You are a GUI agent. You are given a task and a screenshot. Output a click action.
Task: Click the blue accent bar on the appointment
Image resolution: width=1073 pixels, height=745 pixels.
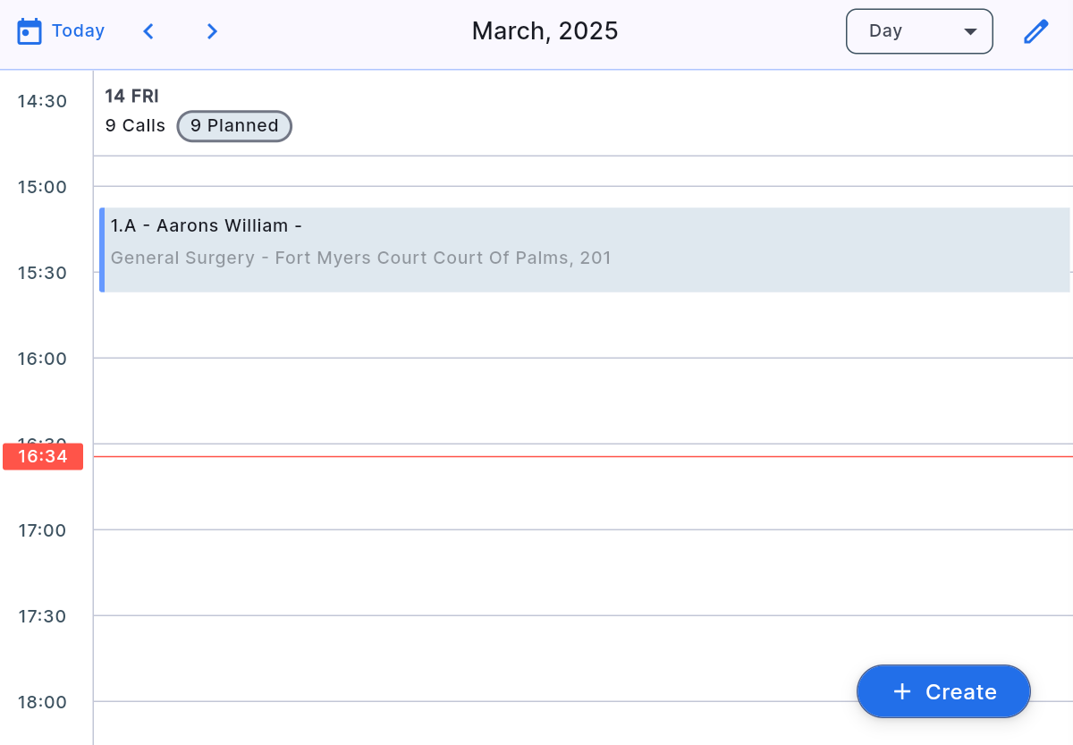coord(103,249)
